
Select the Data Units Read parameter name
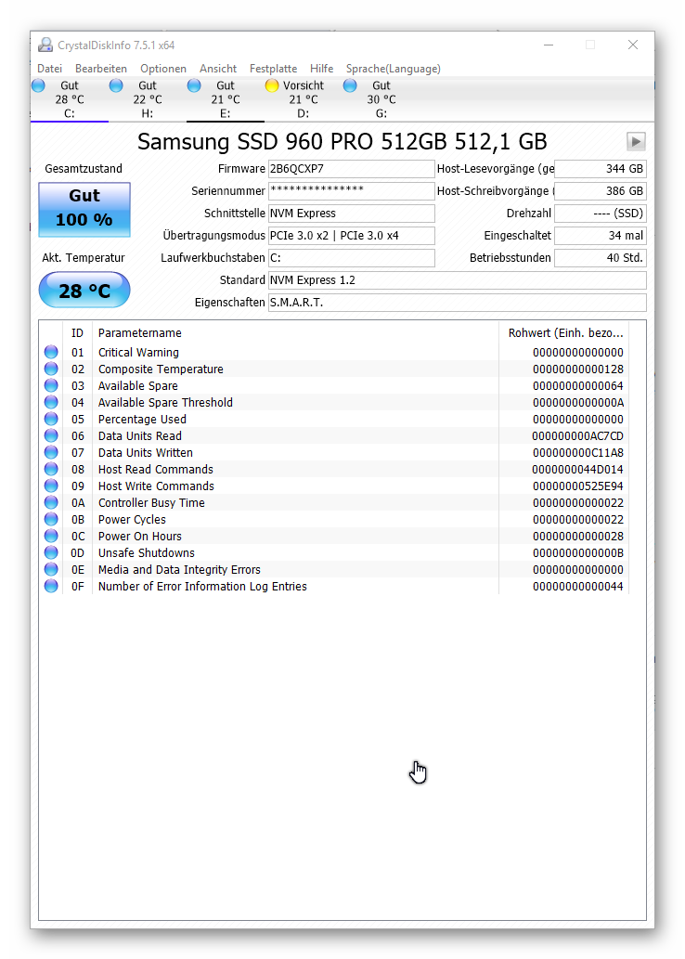coord(140,436)
